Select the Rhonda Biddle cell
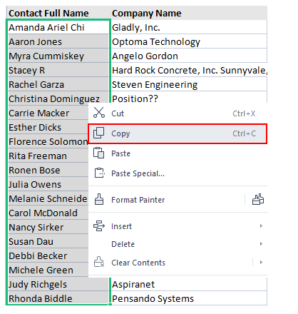This screenshot has height=314, width=298. pos(58,298)
